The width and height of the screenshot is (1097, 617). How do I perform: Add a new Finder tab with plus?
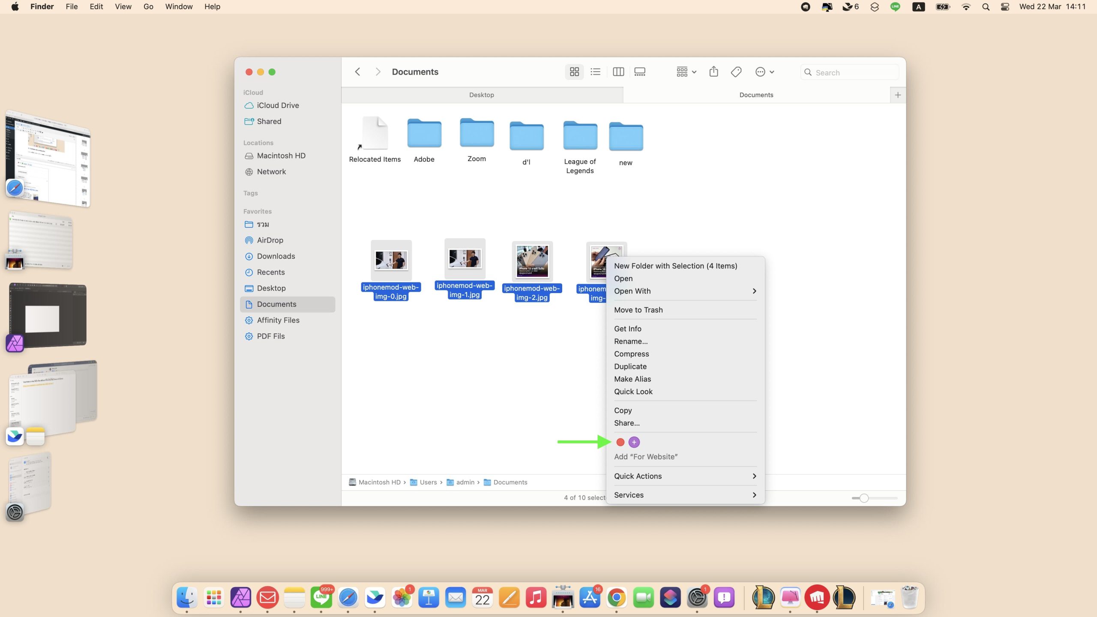(x=898, y=95)
